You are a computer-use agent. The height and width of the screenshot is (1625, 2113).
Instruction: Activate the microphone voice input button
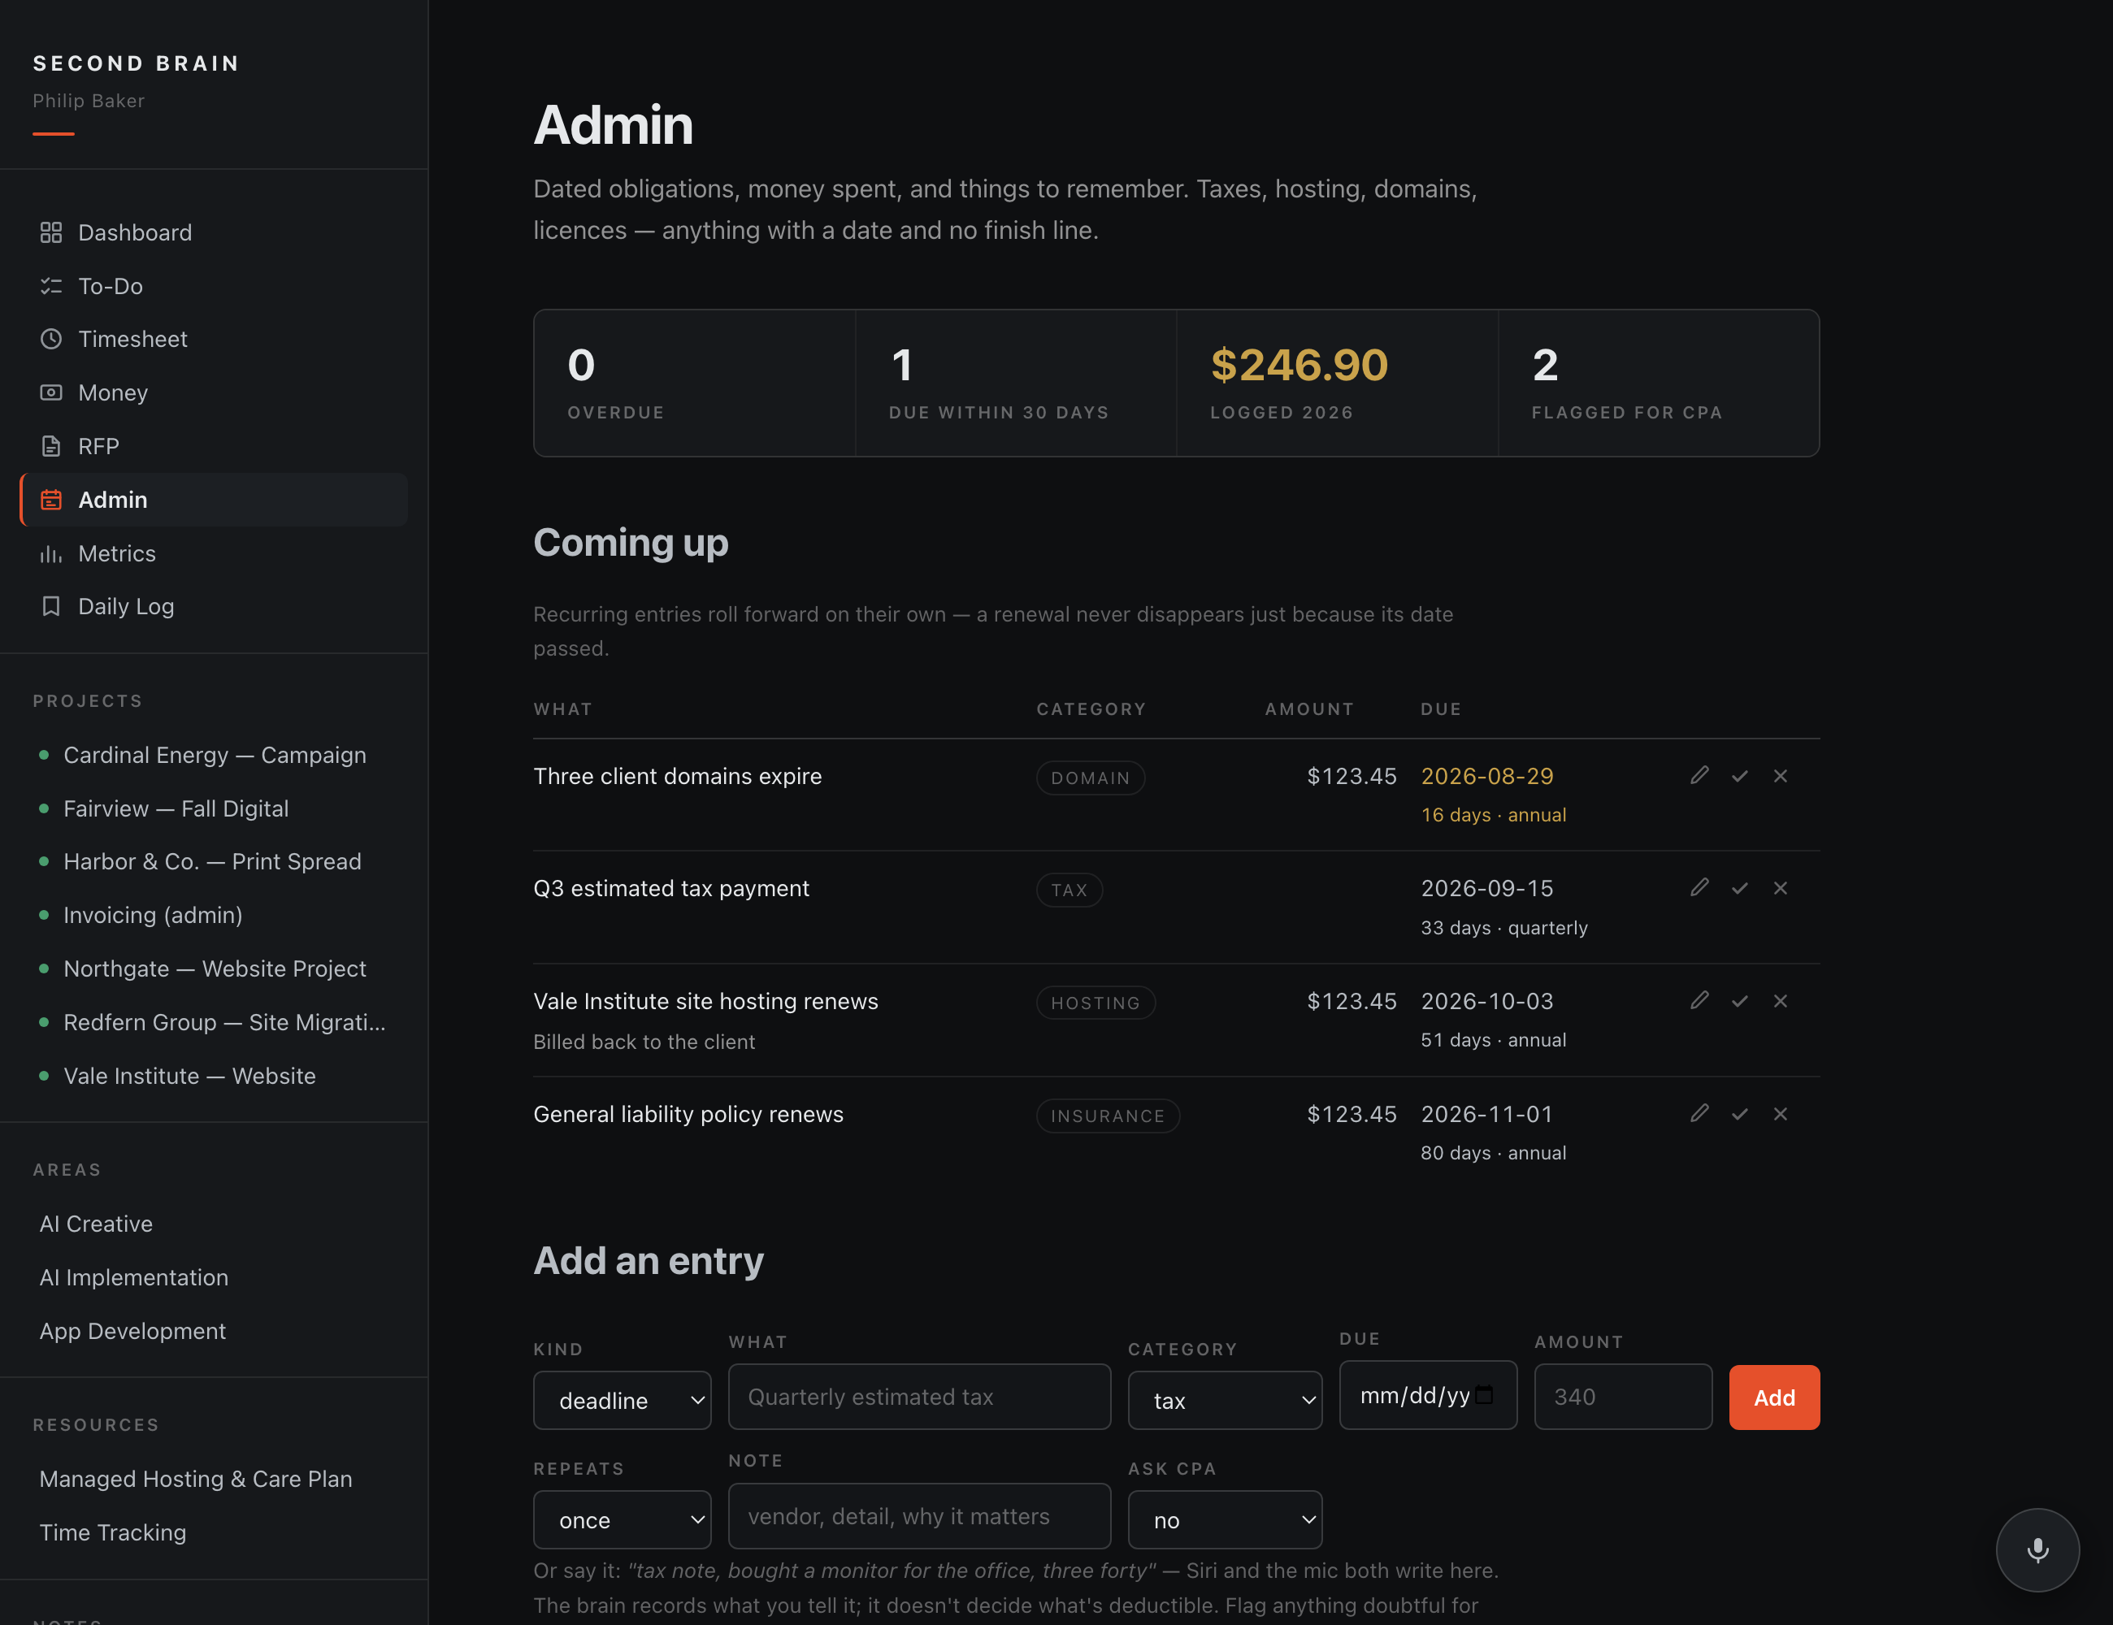point(2037,1549)
